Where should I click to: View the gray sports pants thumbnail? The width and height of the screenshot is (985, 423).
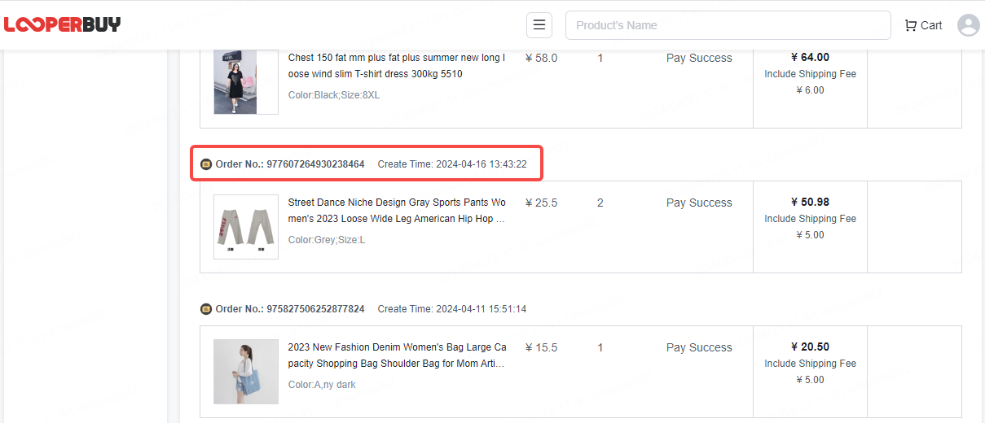245,227
